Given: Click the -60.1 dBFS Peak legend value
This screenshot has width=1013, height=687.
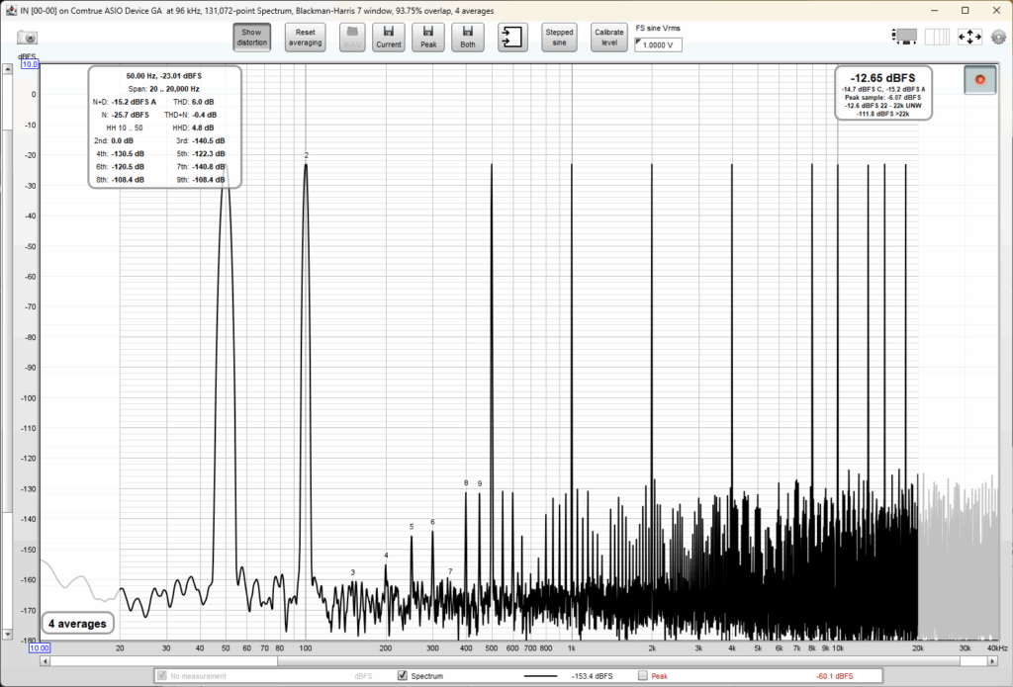Looking at the screenshot, I should tap(835, 676).
